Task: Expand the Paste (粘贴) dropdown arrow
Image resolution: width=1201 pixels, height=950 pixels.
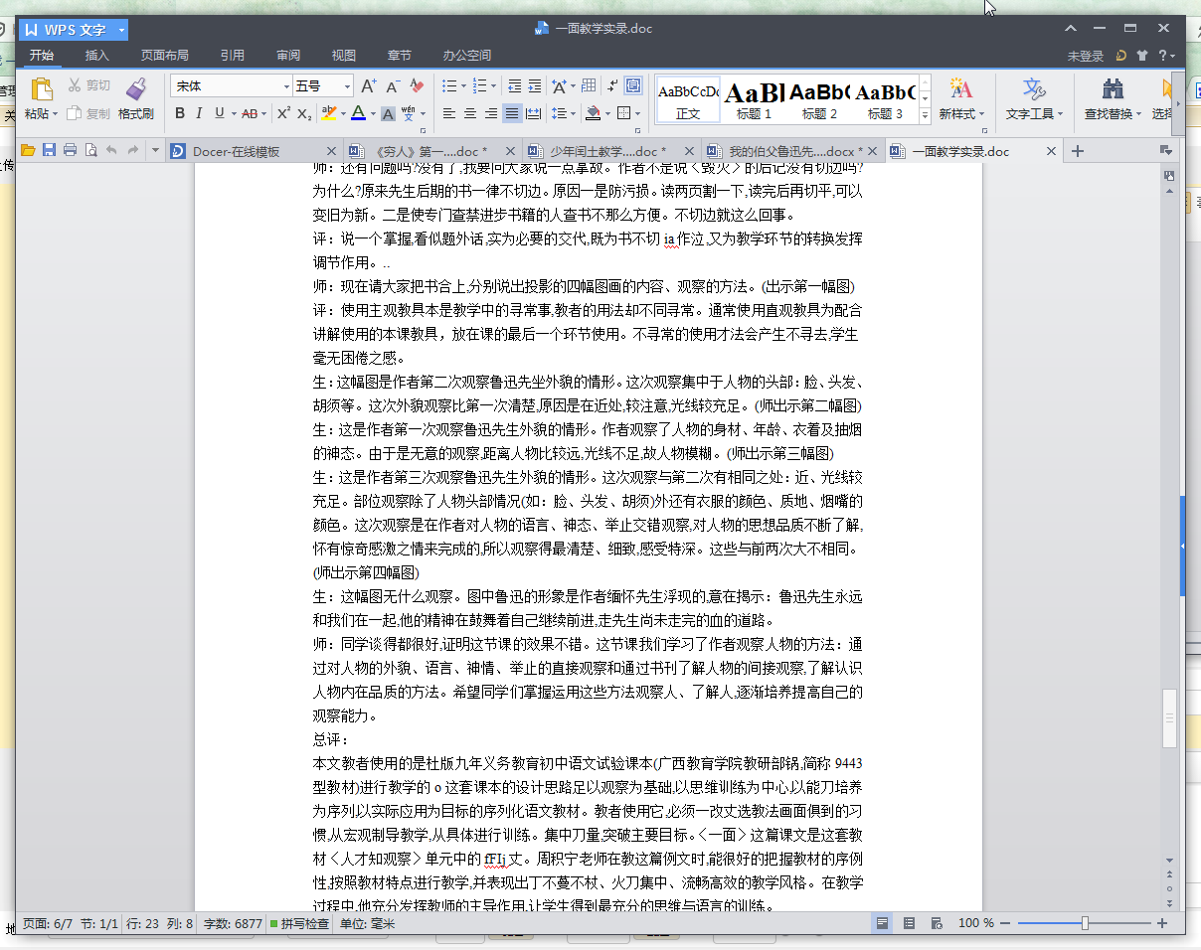Action: click(x=56, y=114)
